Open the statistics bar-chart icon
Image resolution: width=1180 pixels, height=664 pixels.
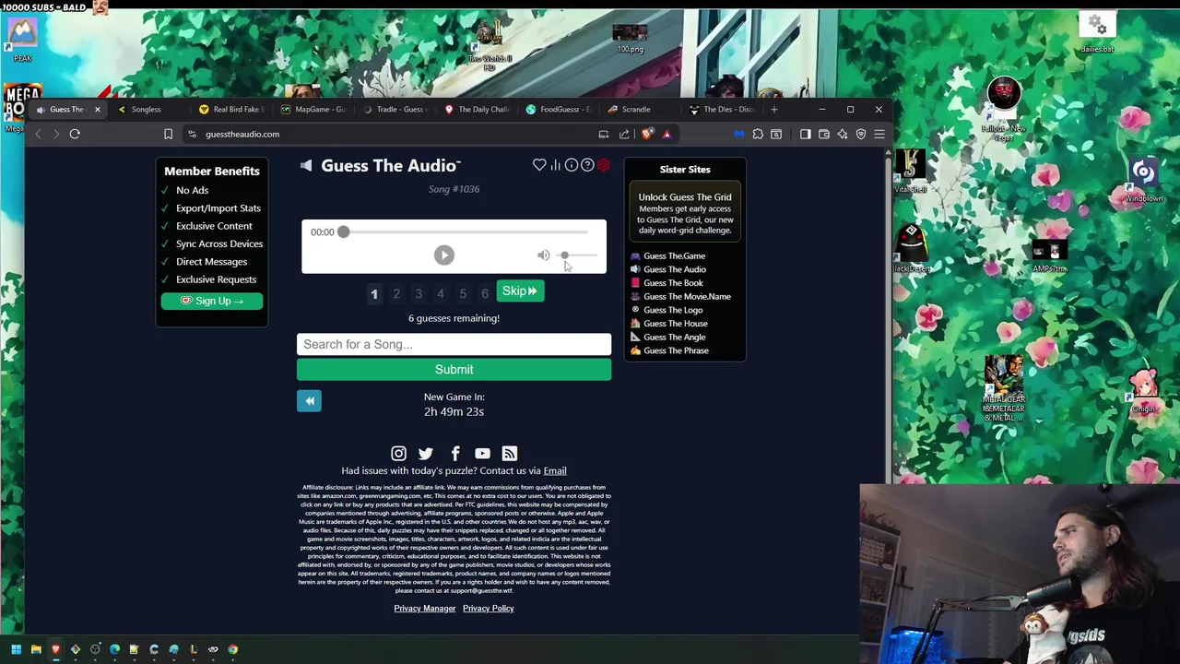point(555,165)
